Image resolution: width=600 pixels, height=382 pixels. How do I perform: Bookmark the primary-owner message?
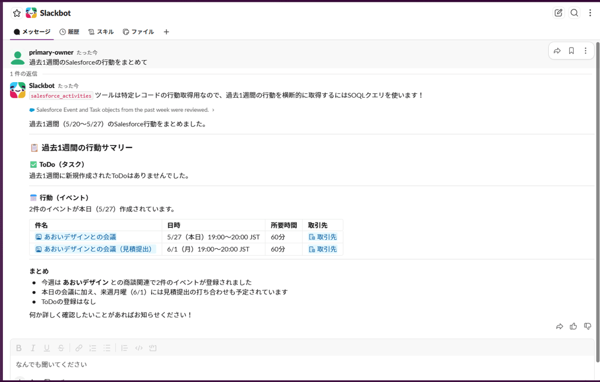coord(571,51)
